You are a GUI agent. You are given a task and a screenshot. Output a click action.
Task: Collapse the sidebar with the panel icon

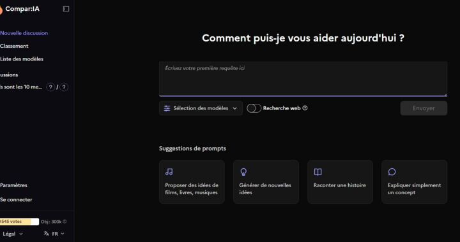pyautogui.click(x=66, y=9)
